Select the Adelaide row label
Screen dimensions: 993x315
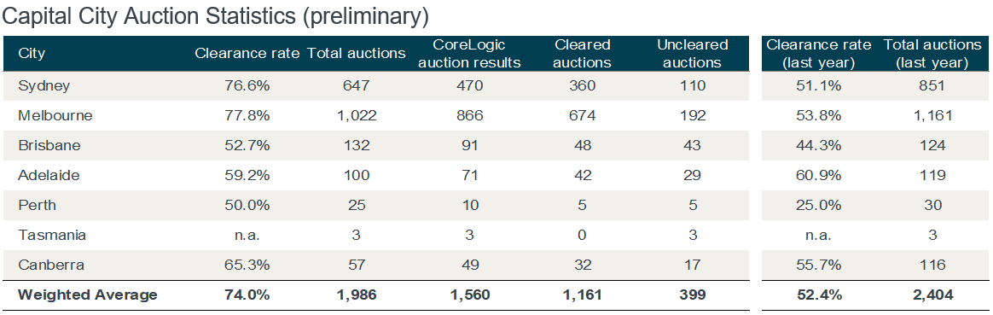pos(49,176)
